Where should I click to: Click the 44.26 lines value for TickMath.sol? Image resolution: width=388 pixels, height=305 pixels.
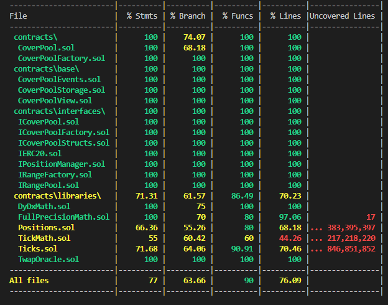(289, 238)
